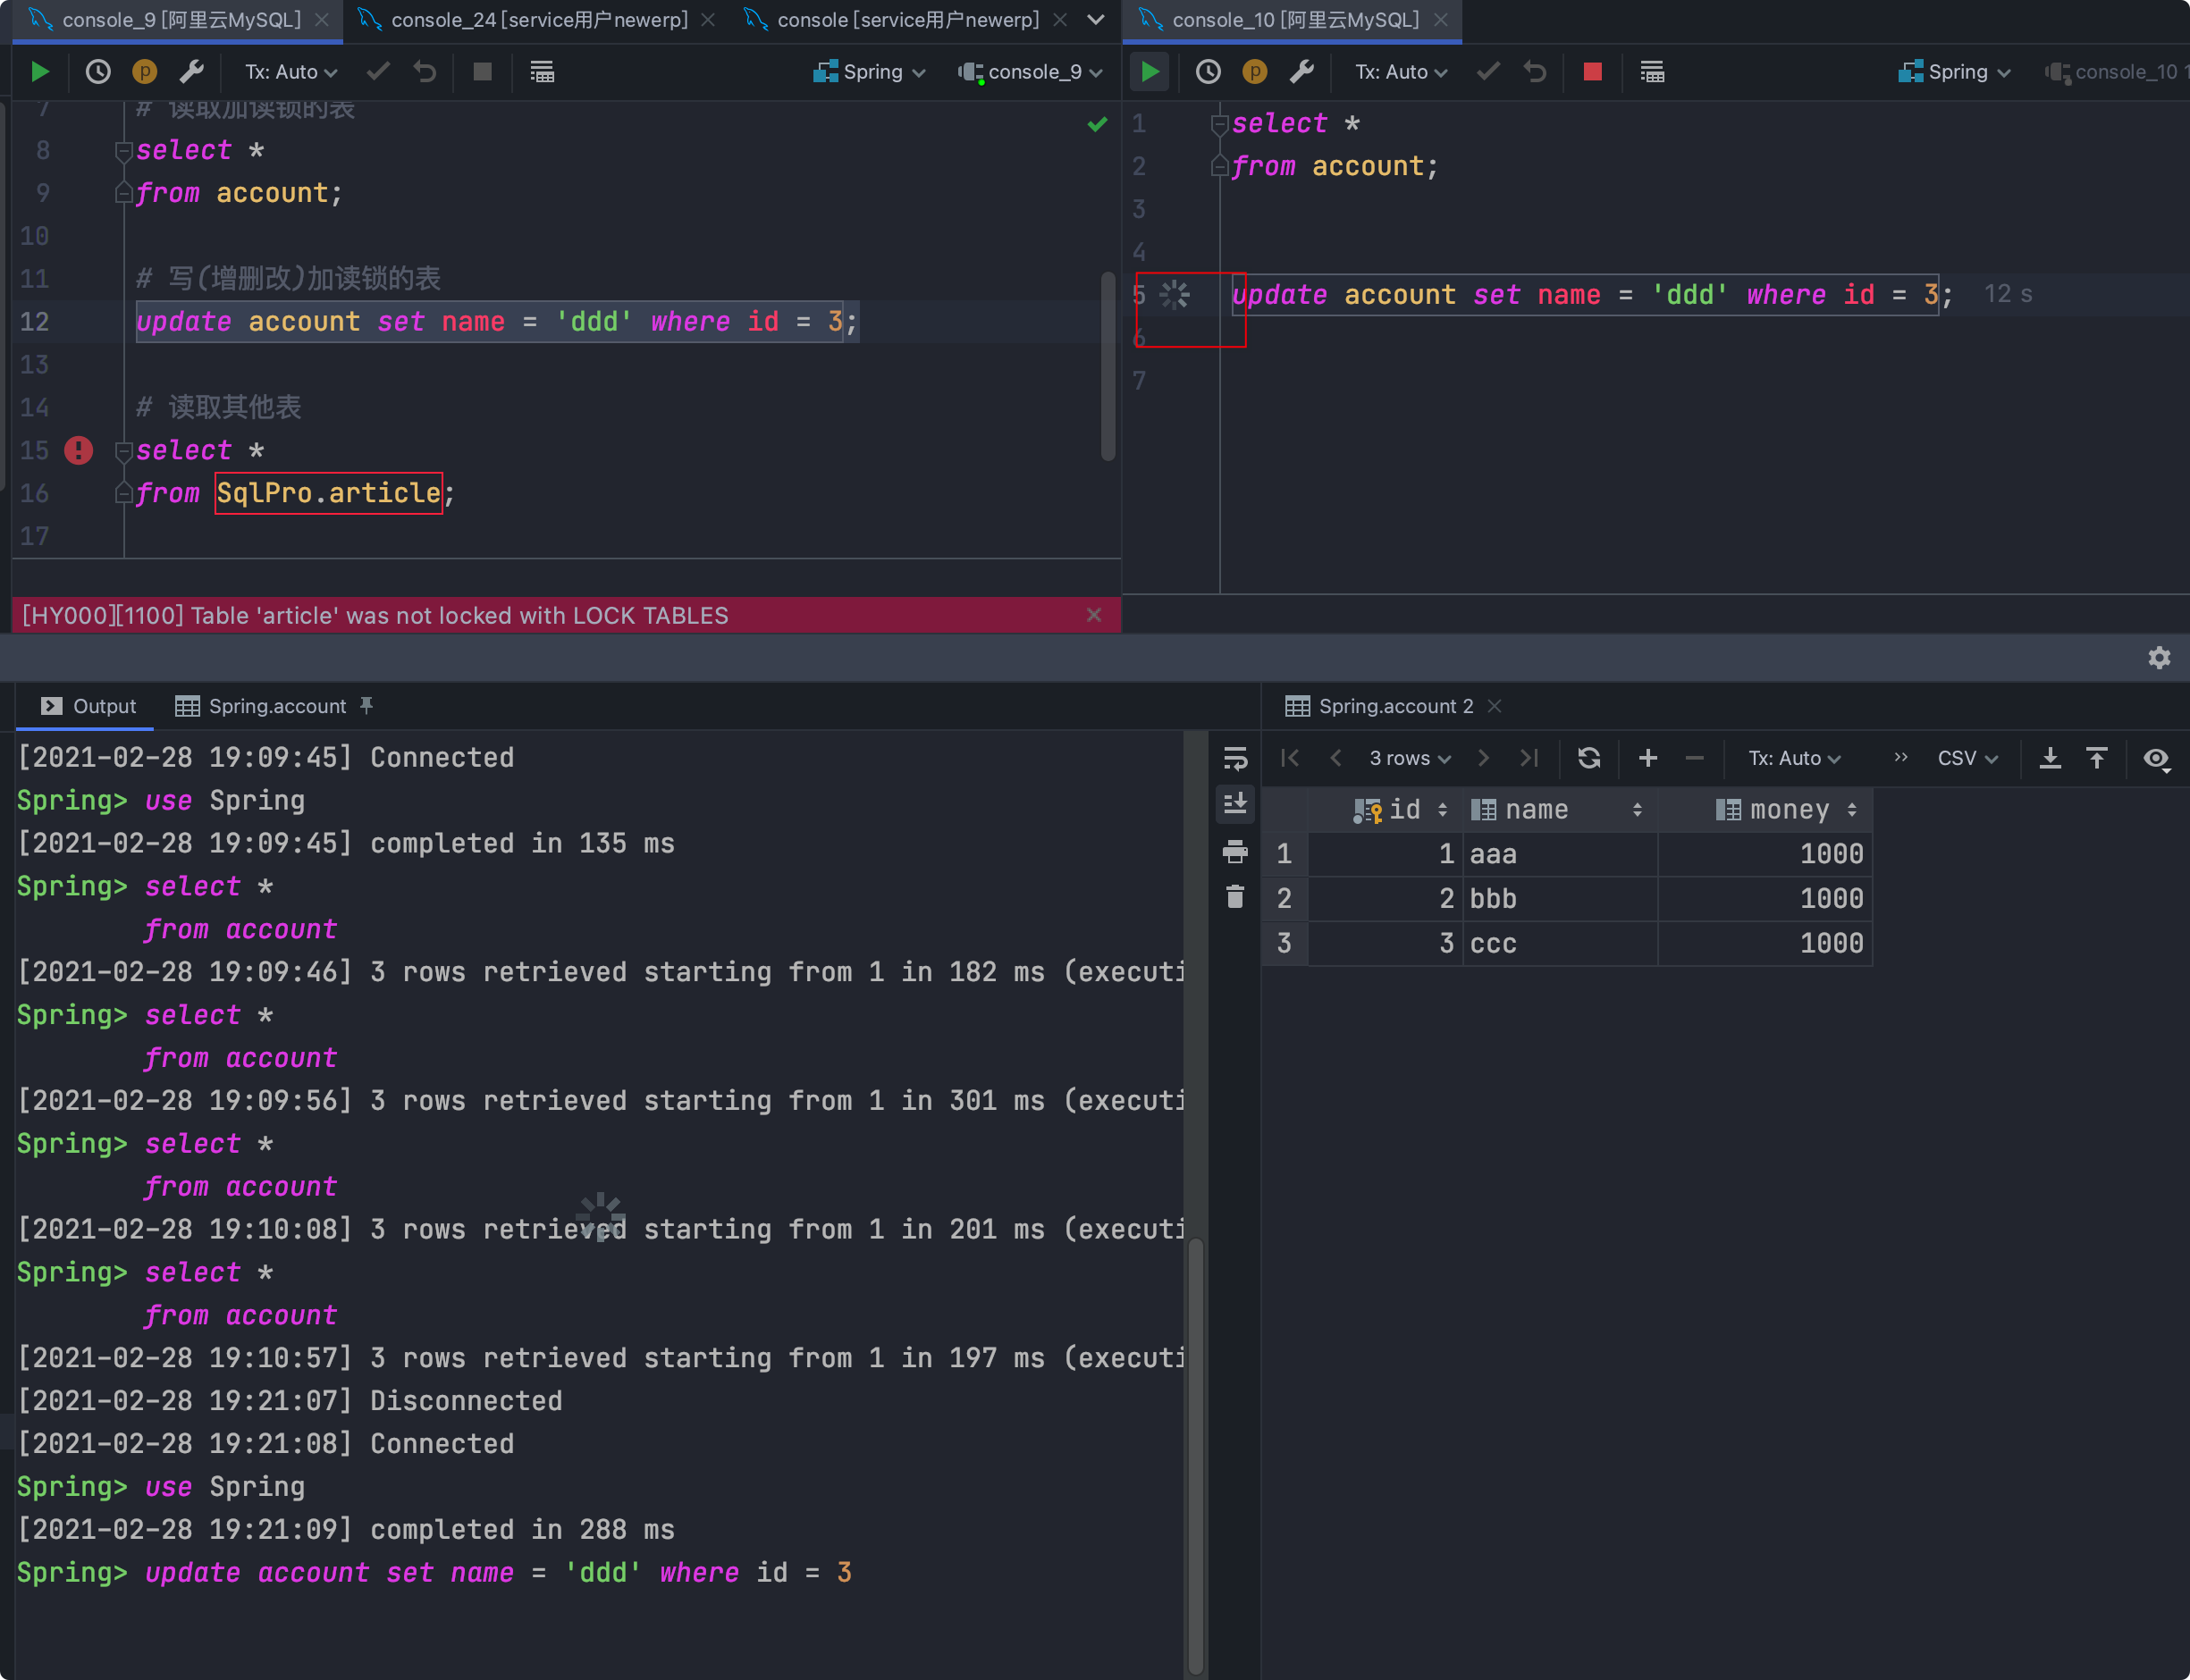
Task: Open the Tx: Auto dropdown in the console_9 toolbar
Action: point(291,72)
